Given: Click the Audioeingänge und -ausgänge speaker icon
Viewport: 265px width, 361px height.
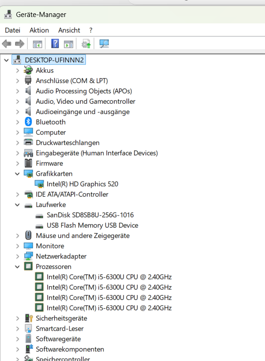Looking at the screenshot, I should pos(28,111).
